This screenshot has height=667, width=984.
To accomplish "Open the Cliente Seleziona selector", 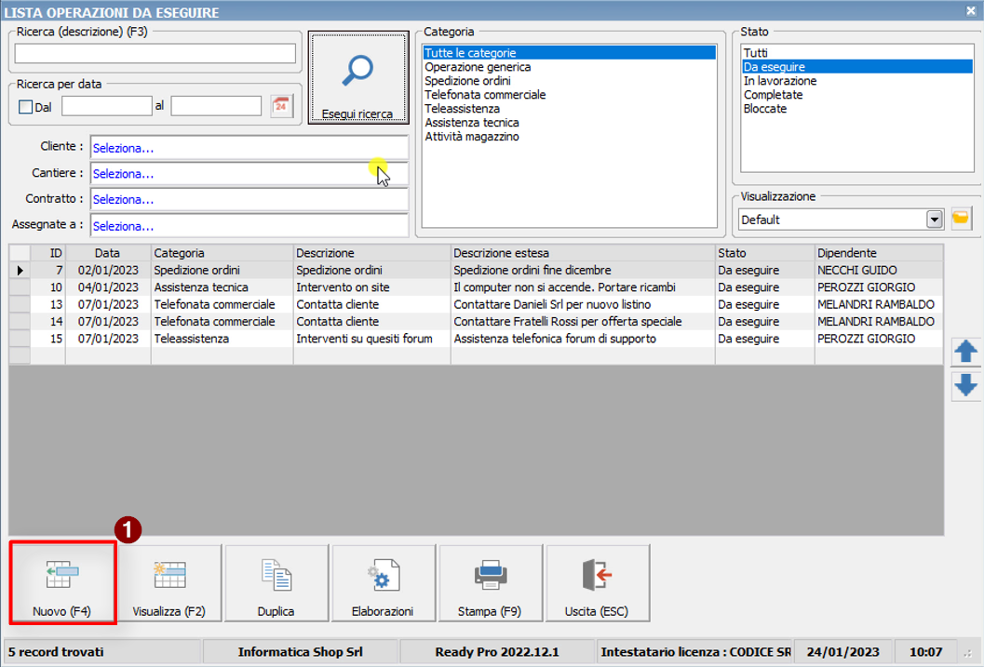I will [x=249, y=148].
